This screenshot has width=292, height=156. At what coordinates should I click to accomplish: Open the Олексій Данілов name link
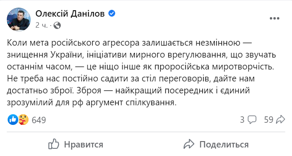(x=70, y=14)
